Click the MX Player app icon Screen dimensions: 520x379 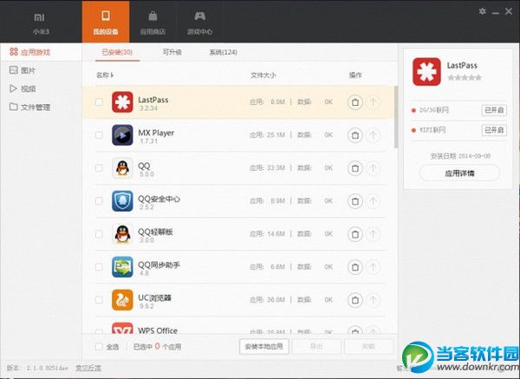coord(122,134)
